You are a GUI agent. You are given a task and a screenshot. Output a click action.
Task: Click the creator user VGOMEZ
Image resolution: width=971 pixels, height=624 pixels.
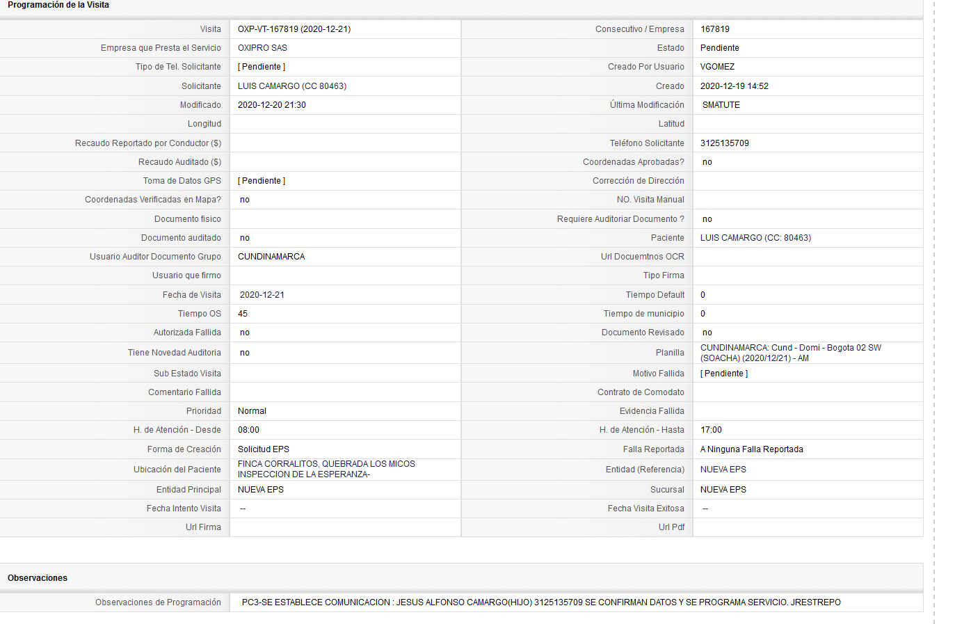coord(717,67)
